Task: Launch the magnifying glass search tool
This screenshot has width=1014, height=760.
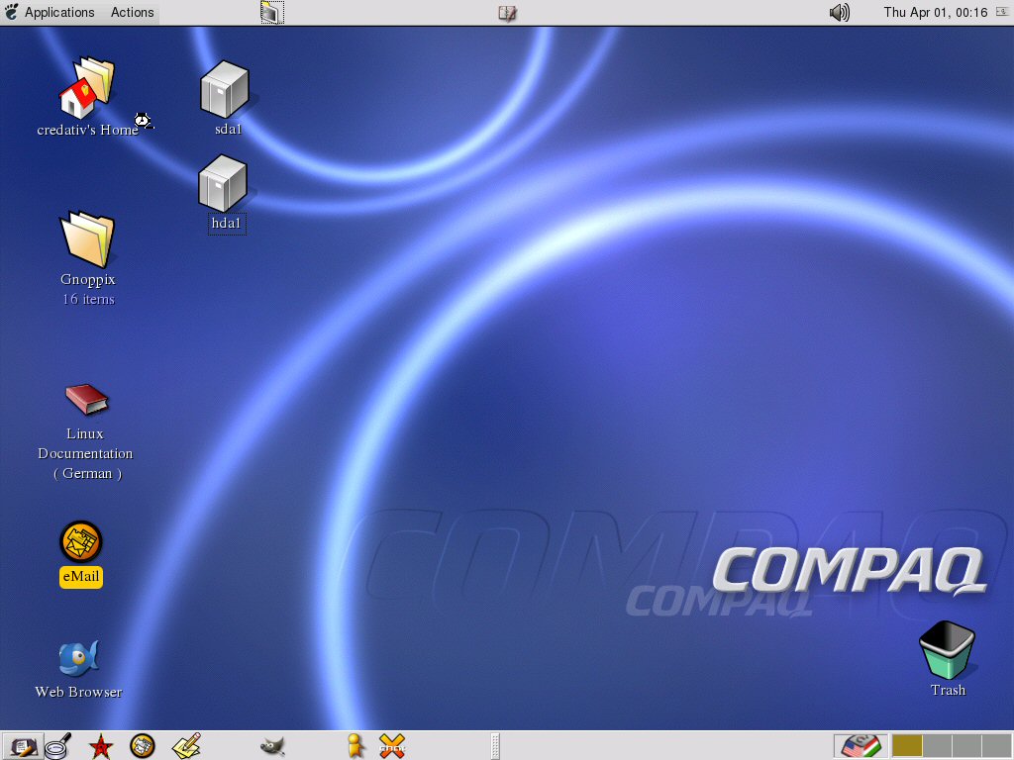Action: point(58,746)
